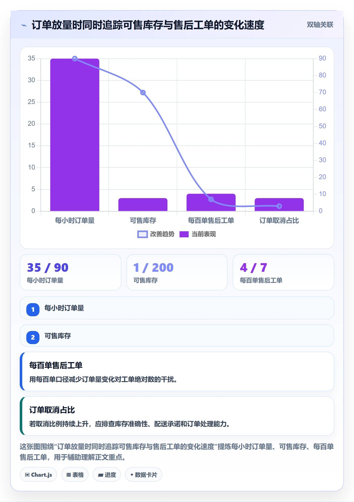The height and width of the screenshot is (502, 354).
Task: Click the 双轴关联 badge in the header
Action: point(320,25)
